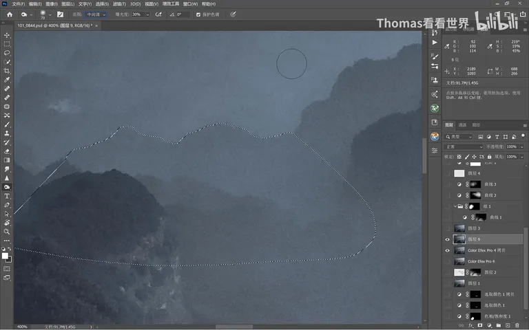Open the Actions play panel icon
Image resolution: width=529 pixels, height=330 pixels.
click(435, 43)
